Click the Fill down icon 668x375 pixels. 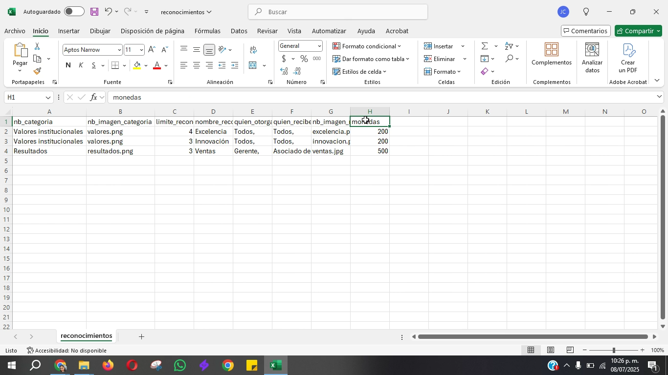click(485, 59)
